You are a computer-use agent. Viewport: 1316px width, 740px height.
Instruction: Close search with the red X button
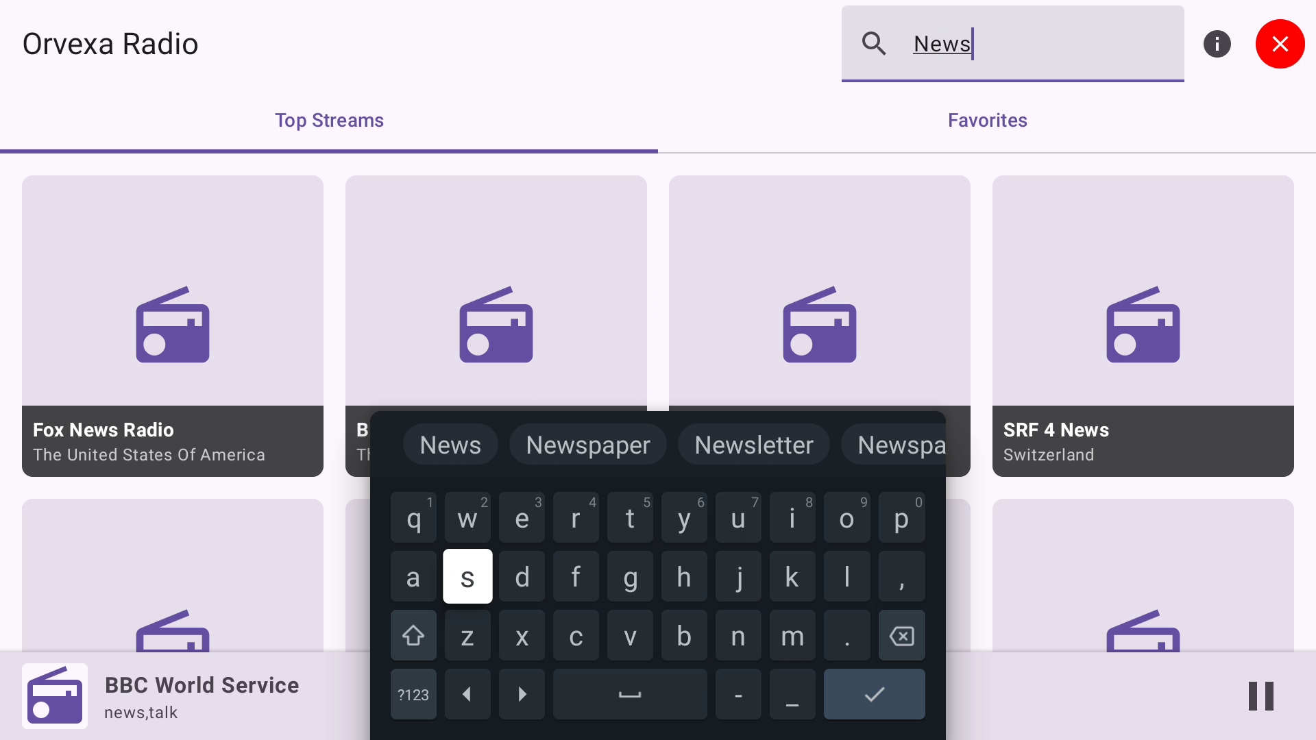point(1280,44)
